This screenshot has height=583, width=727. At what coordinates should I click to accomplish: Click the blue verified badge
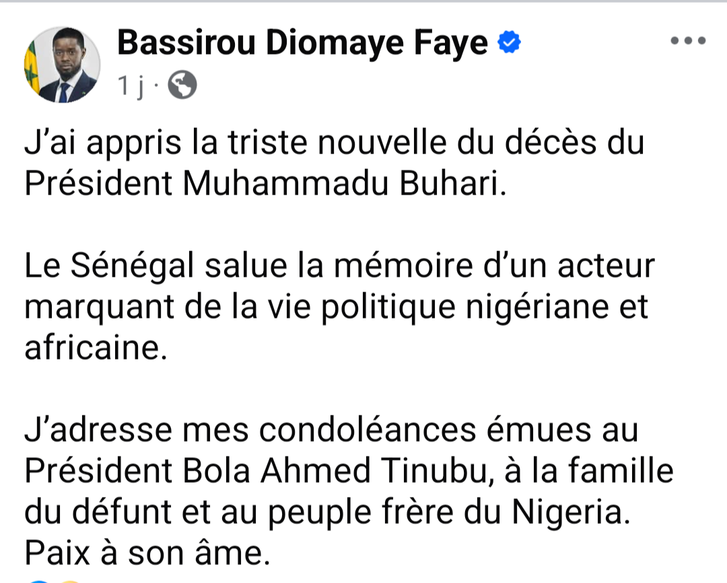coord(508,44)
